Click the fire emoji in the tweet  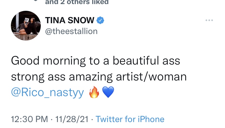[x=94, y=92]
